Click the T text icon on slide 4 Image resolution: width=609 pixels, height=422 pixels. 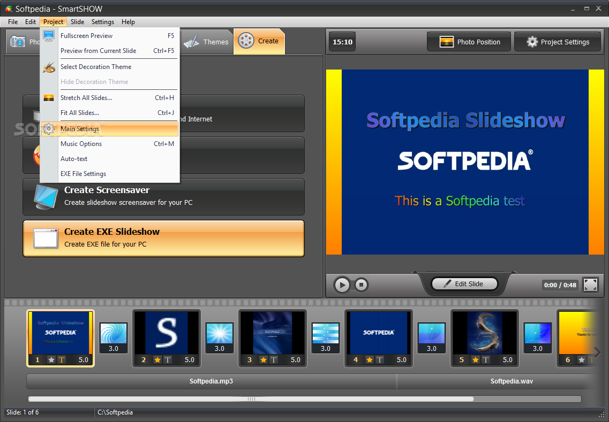379,359
